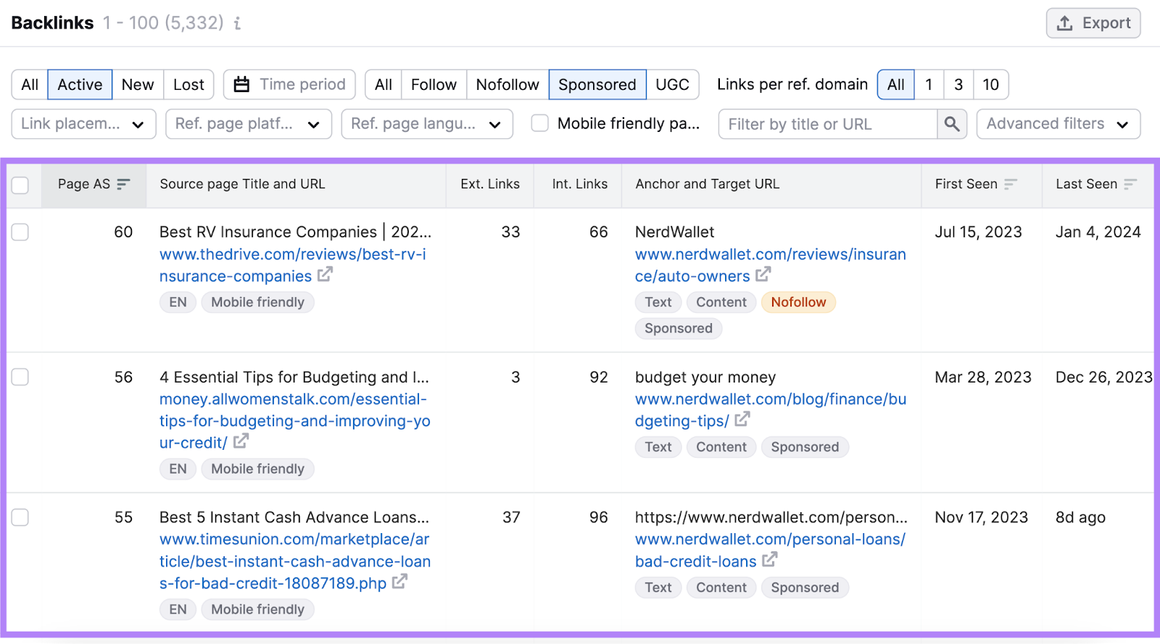Open timesunion source link external icon
The width and height of the screenshot is (1160, 644).
click(x=399, y=582)
